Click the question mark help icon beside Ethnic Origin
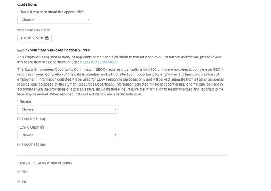Viewport: 271px width, 191px height. coord(42,127)
